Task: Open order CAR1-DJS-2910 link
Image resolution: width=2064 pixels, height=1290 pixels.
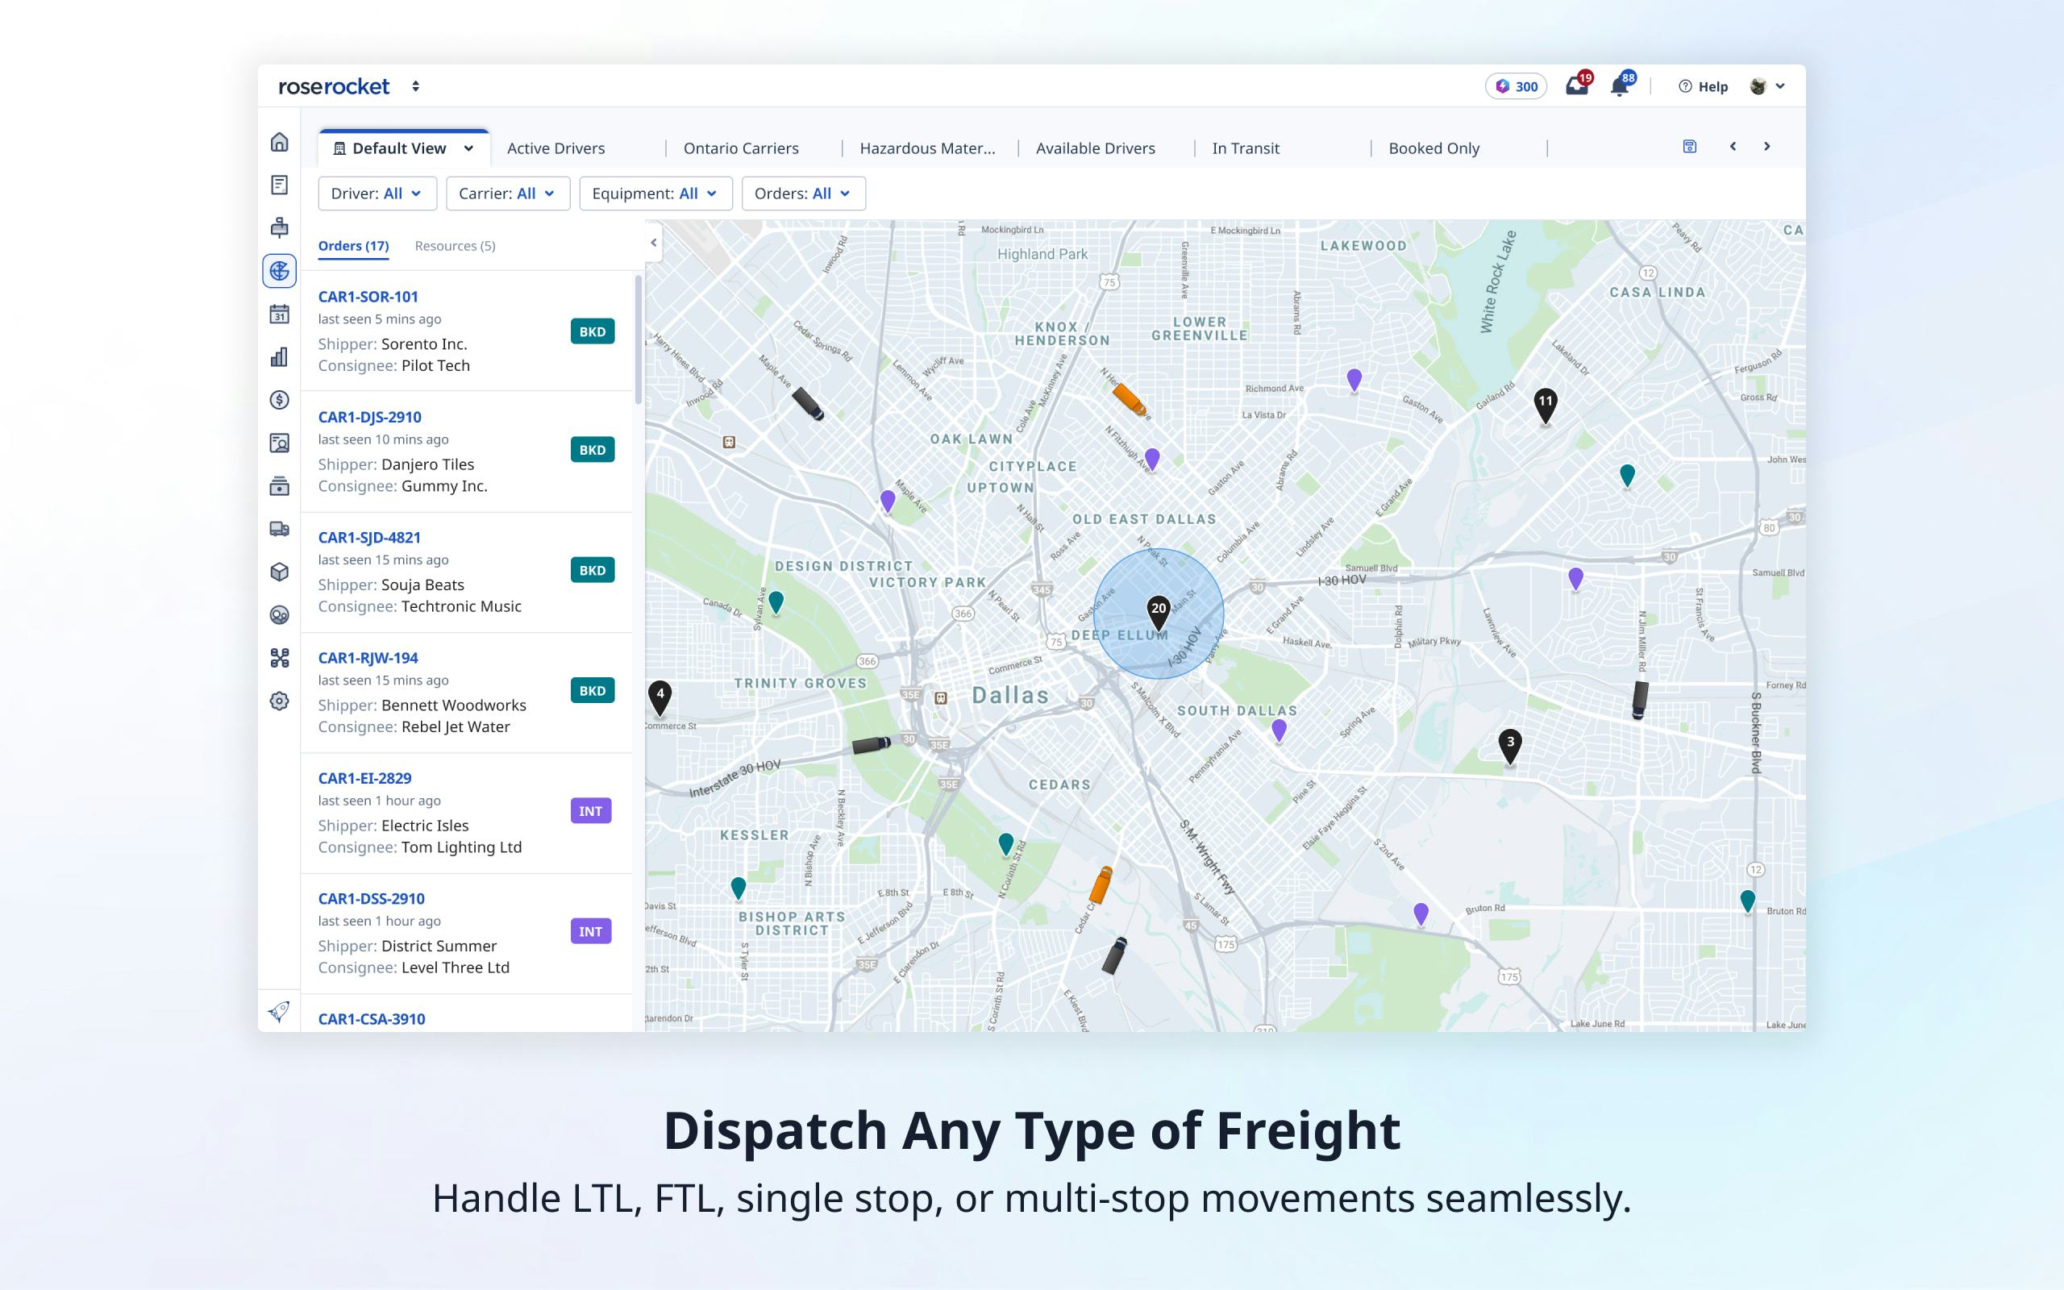Action: pos(369,417)
